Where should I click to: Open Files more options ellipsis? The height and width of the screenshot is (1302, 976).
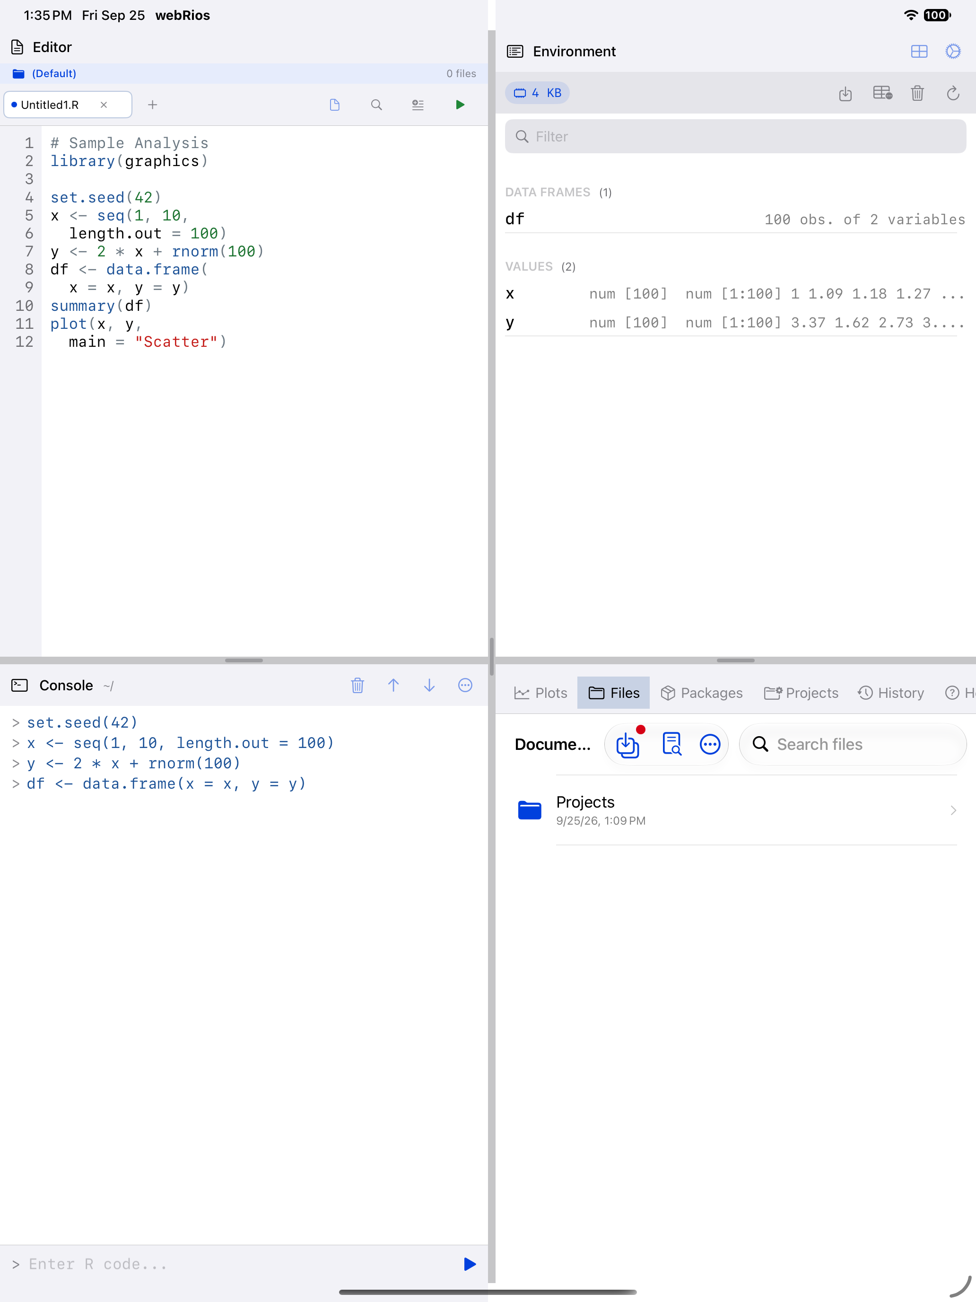coord(710,745)
